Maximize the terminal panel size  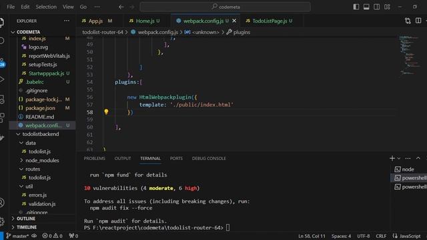[x=418, y=158]
